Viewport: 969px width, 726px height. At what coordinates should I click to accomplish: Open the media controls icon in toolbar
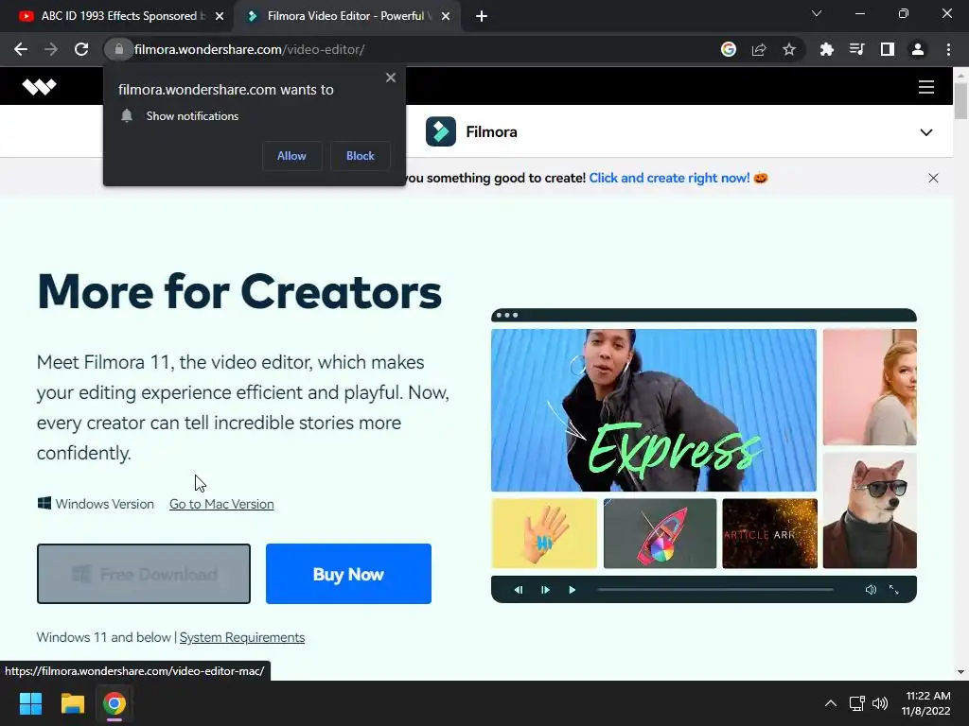pyautogui.click(x=856, y=49)
